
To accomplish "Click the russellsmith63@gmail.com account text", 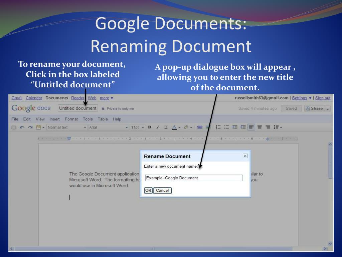I will click(x=262, y=98).
